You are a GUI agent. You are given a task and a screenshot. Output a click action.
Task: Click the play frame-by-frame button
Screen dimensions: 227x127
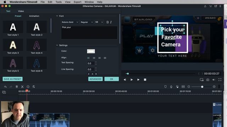click(132, 80)
